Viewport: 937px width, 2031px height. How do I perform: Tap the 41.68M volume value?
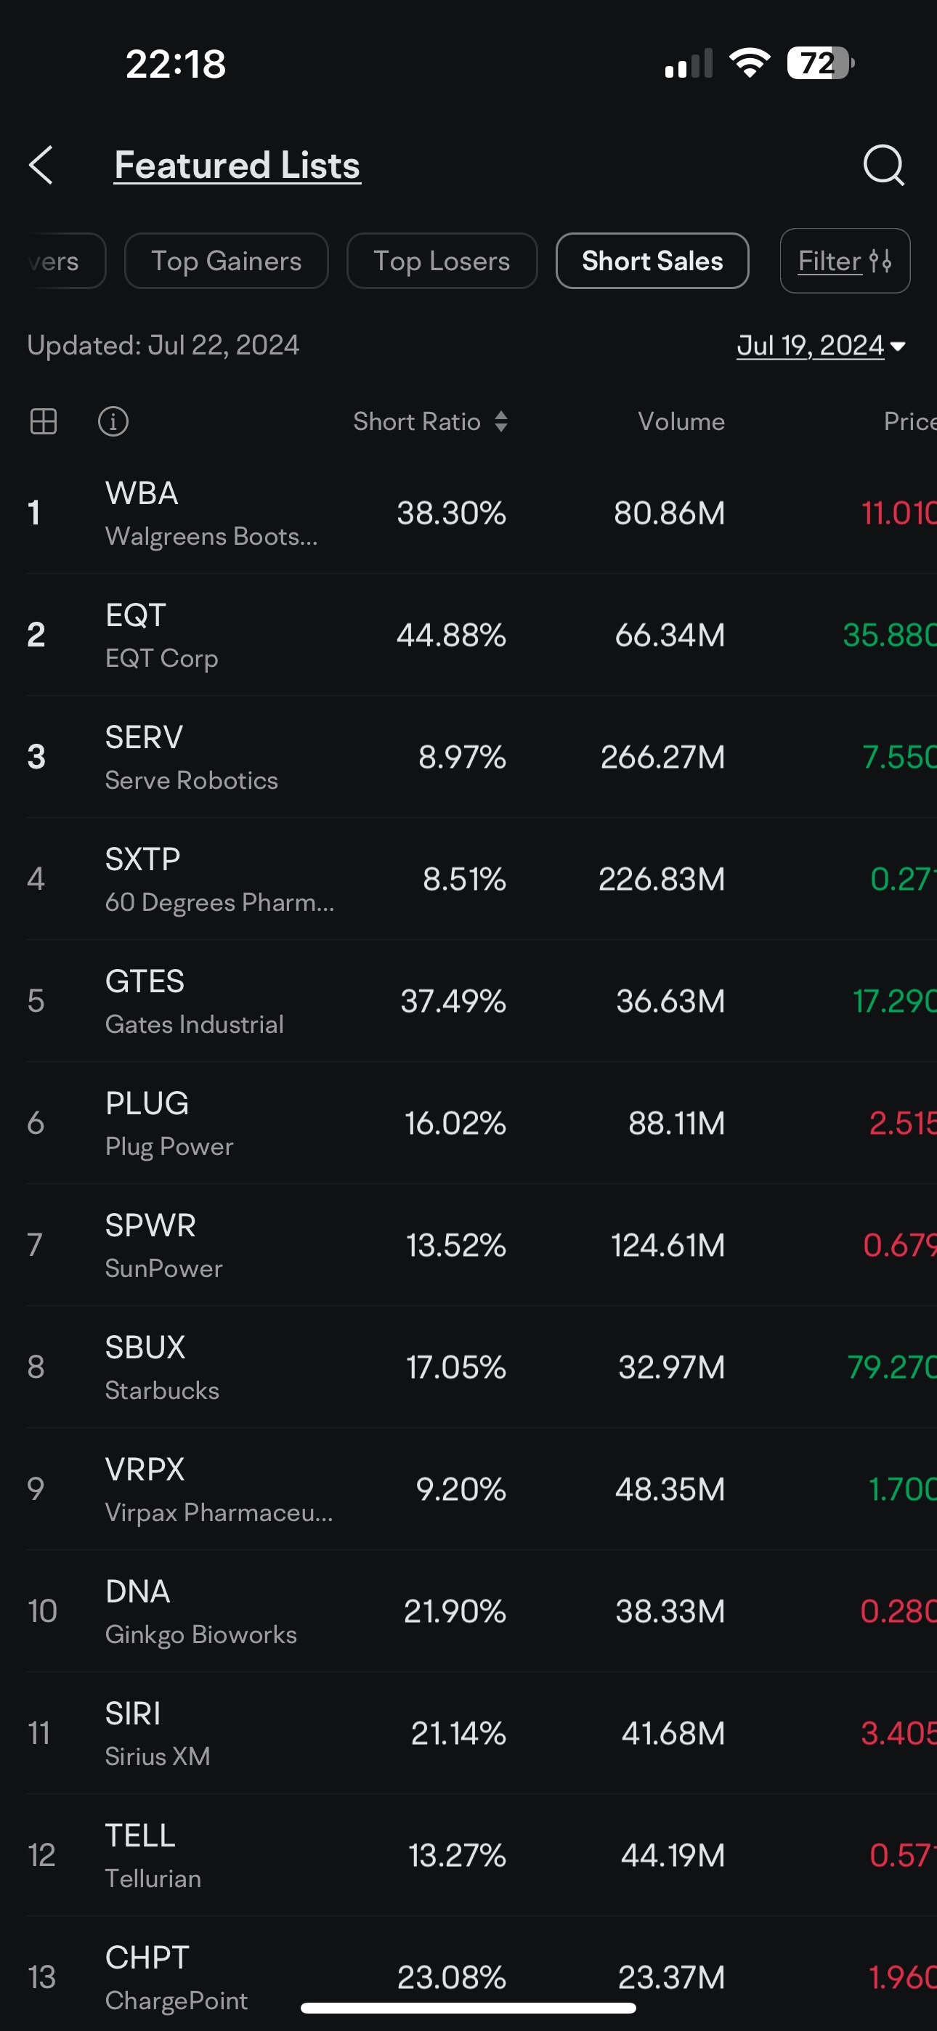673,1733
